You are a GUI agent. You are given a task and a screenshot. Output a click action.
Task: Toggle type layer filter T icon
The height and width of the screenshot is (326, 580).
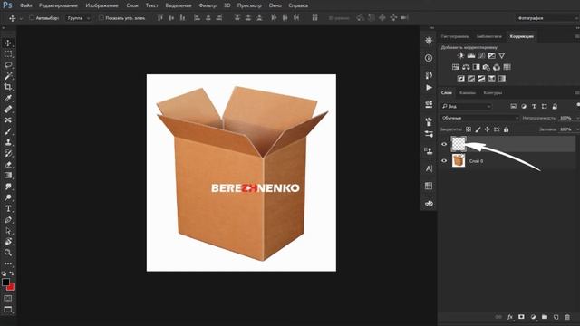(x=534, y=107)
